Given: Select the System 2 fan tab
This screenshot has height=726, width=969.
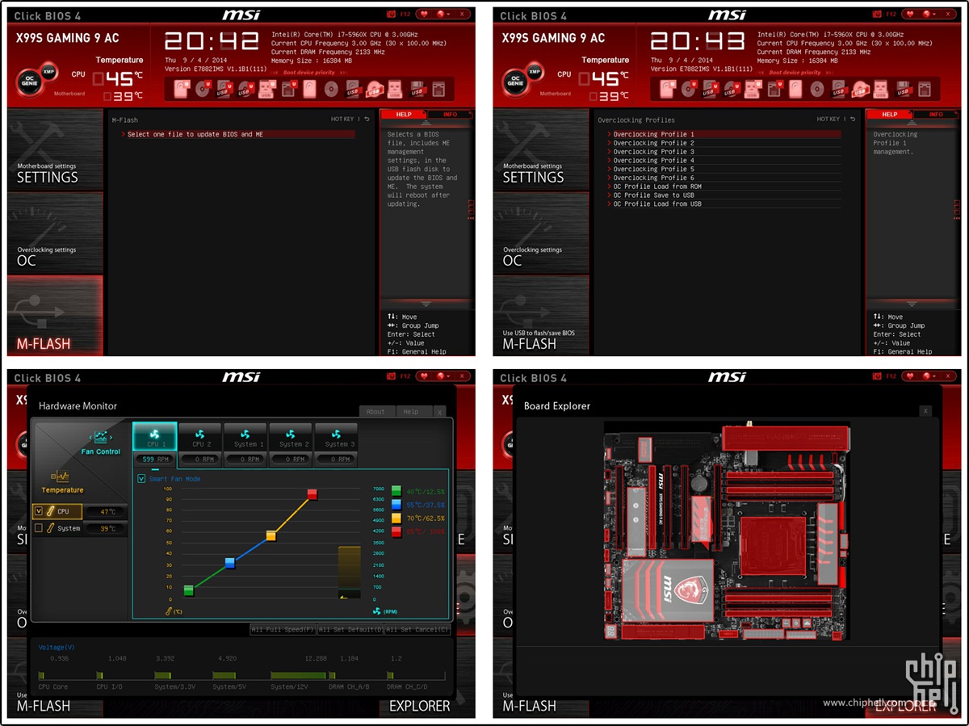Looking at the screenshot, I should (291, 438).
